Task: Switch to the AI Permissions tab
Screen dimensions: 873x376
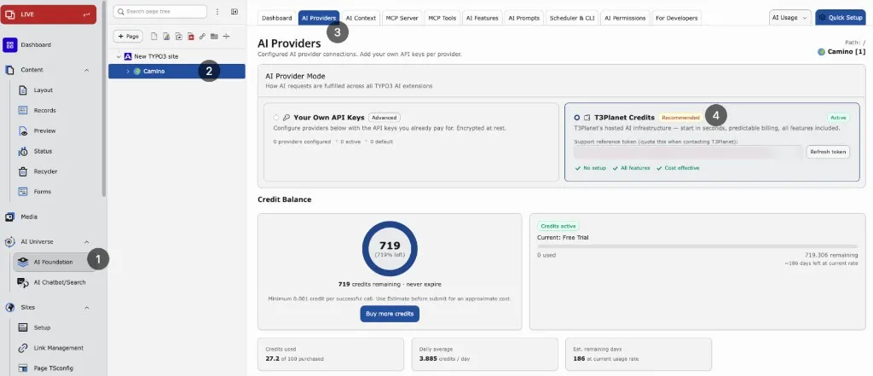Action: [x=625, y=18]
